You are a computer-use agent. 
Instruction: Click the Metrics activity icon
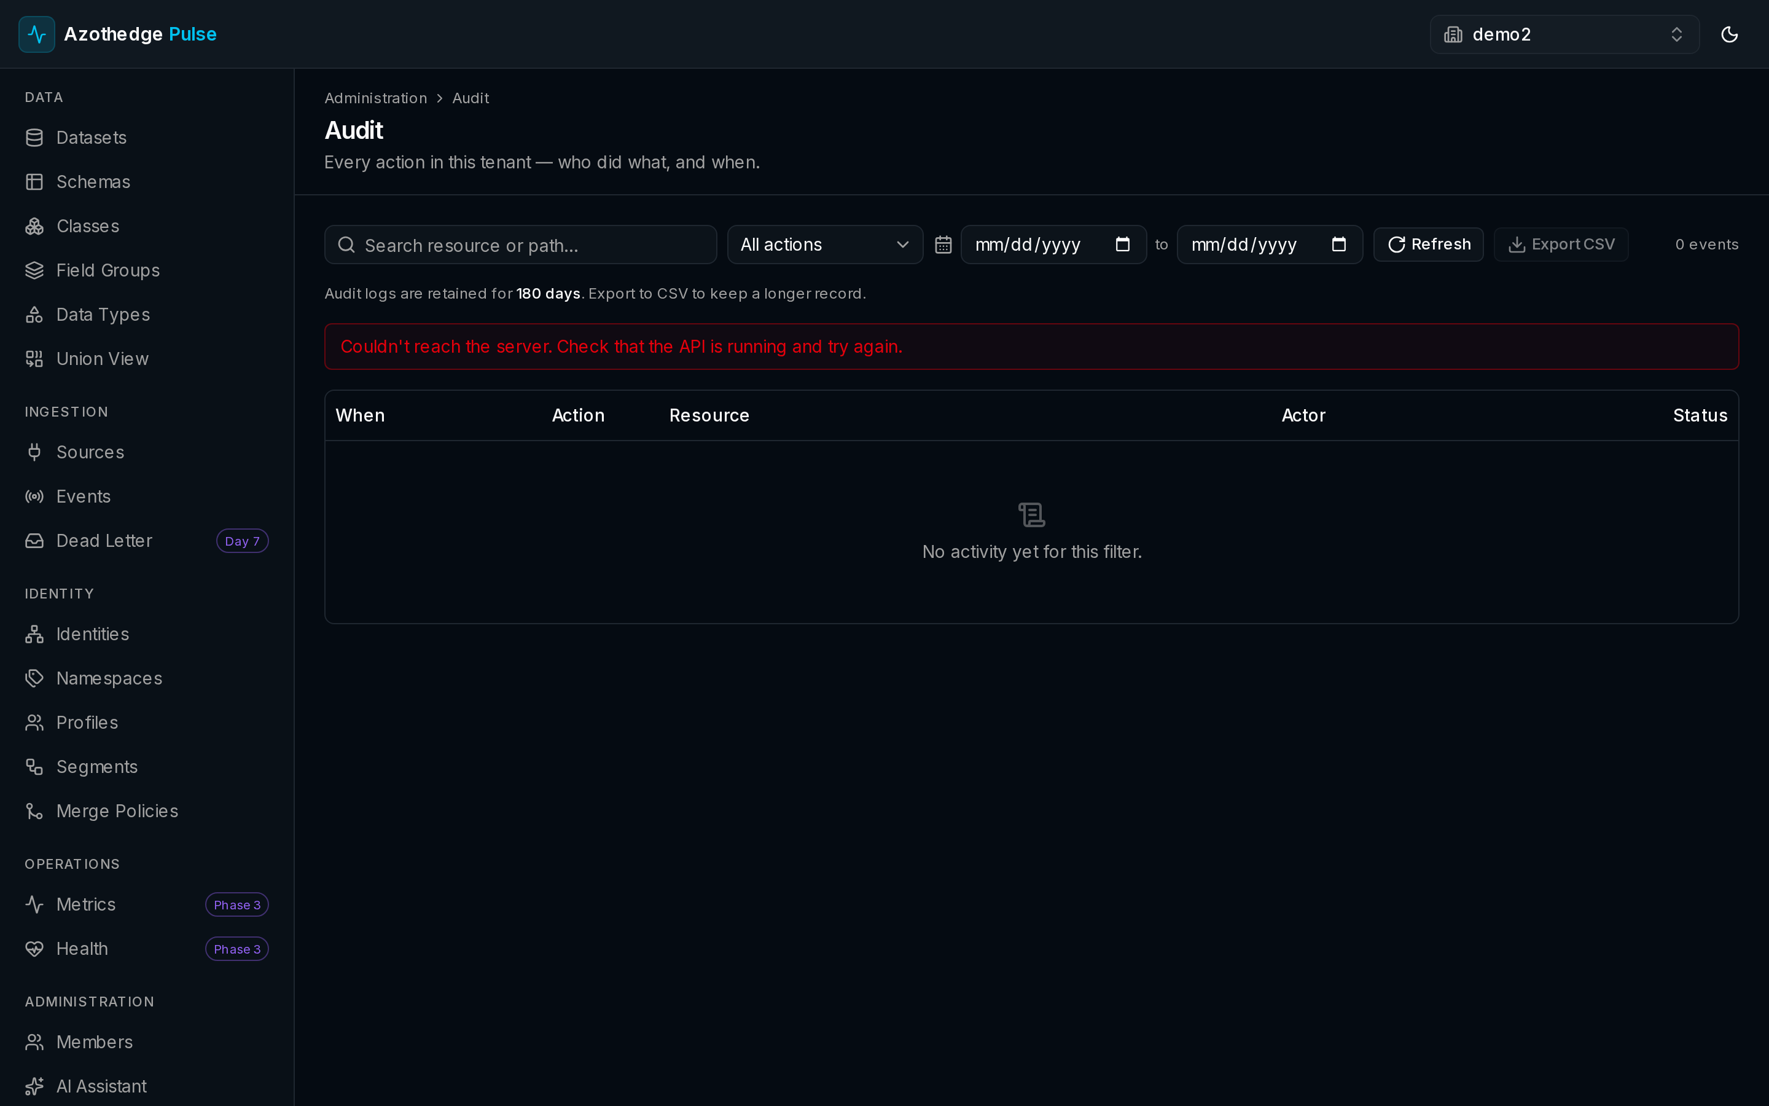(34, 904)
